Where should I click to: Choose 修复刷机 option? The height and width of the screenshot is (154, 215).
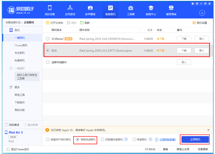[x=134, y=140]
